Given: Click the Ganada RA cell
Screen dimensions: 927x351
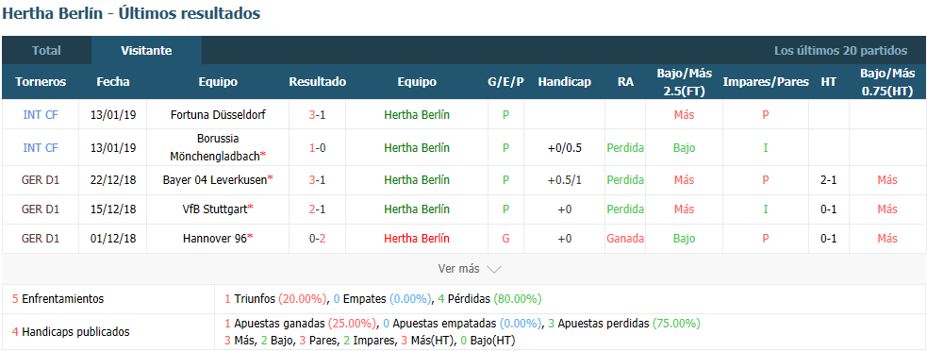Looking at the screenshot, I should pyautogui.click(x=625, y=239).
